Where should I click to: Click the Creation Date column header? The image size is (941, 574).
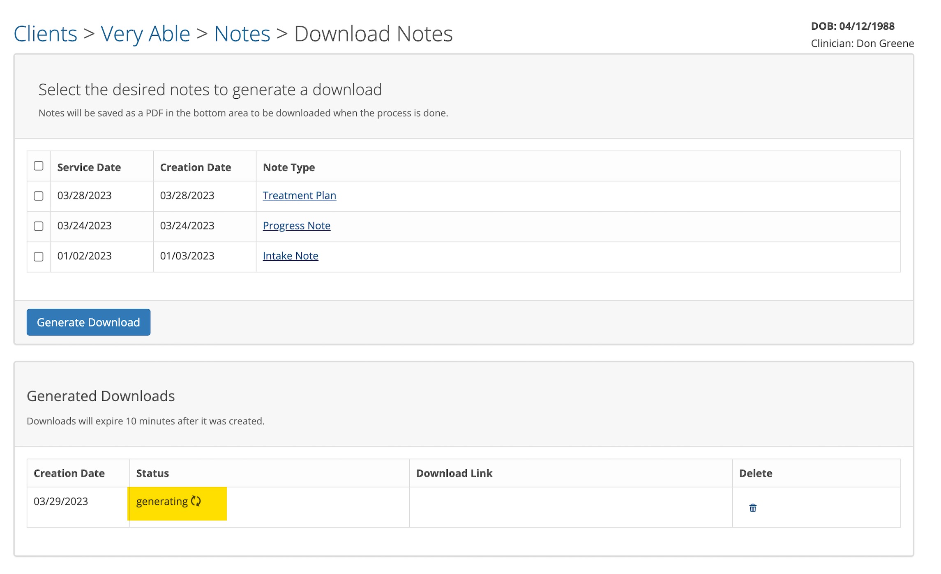(x=195, y=167)
